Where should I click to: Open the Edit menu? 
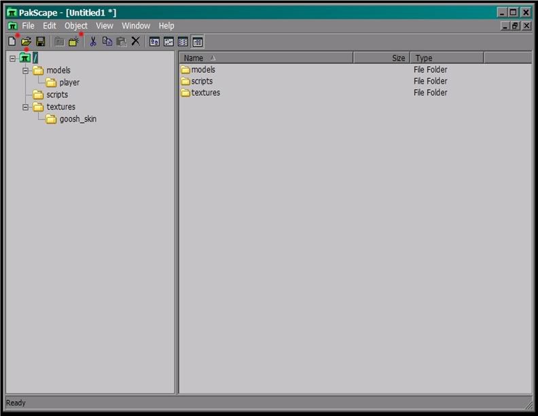point(50,26)
